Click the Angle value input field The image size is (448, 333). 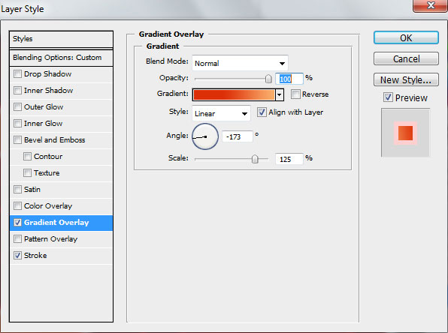click(x=238, y=136)
